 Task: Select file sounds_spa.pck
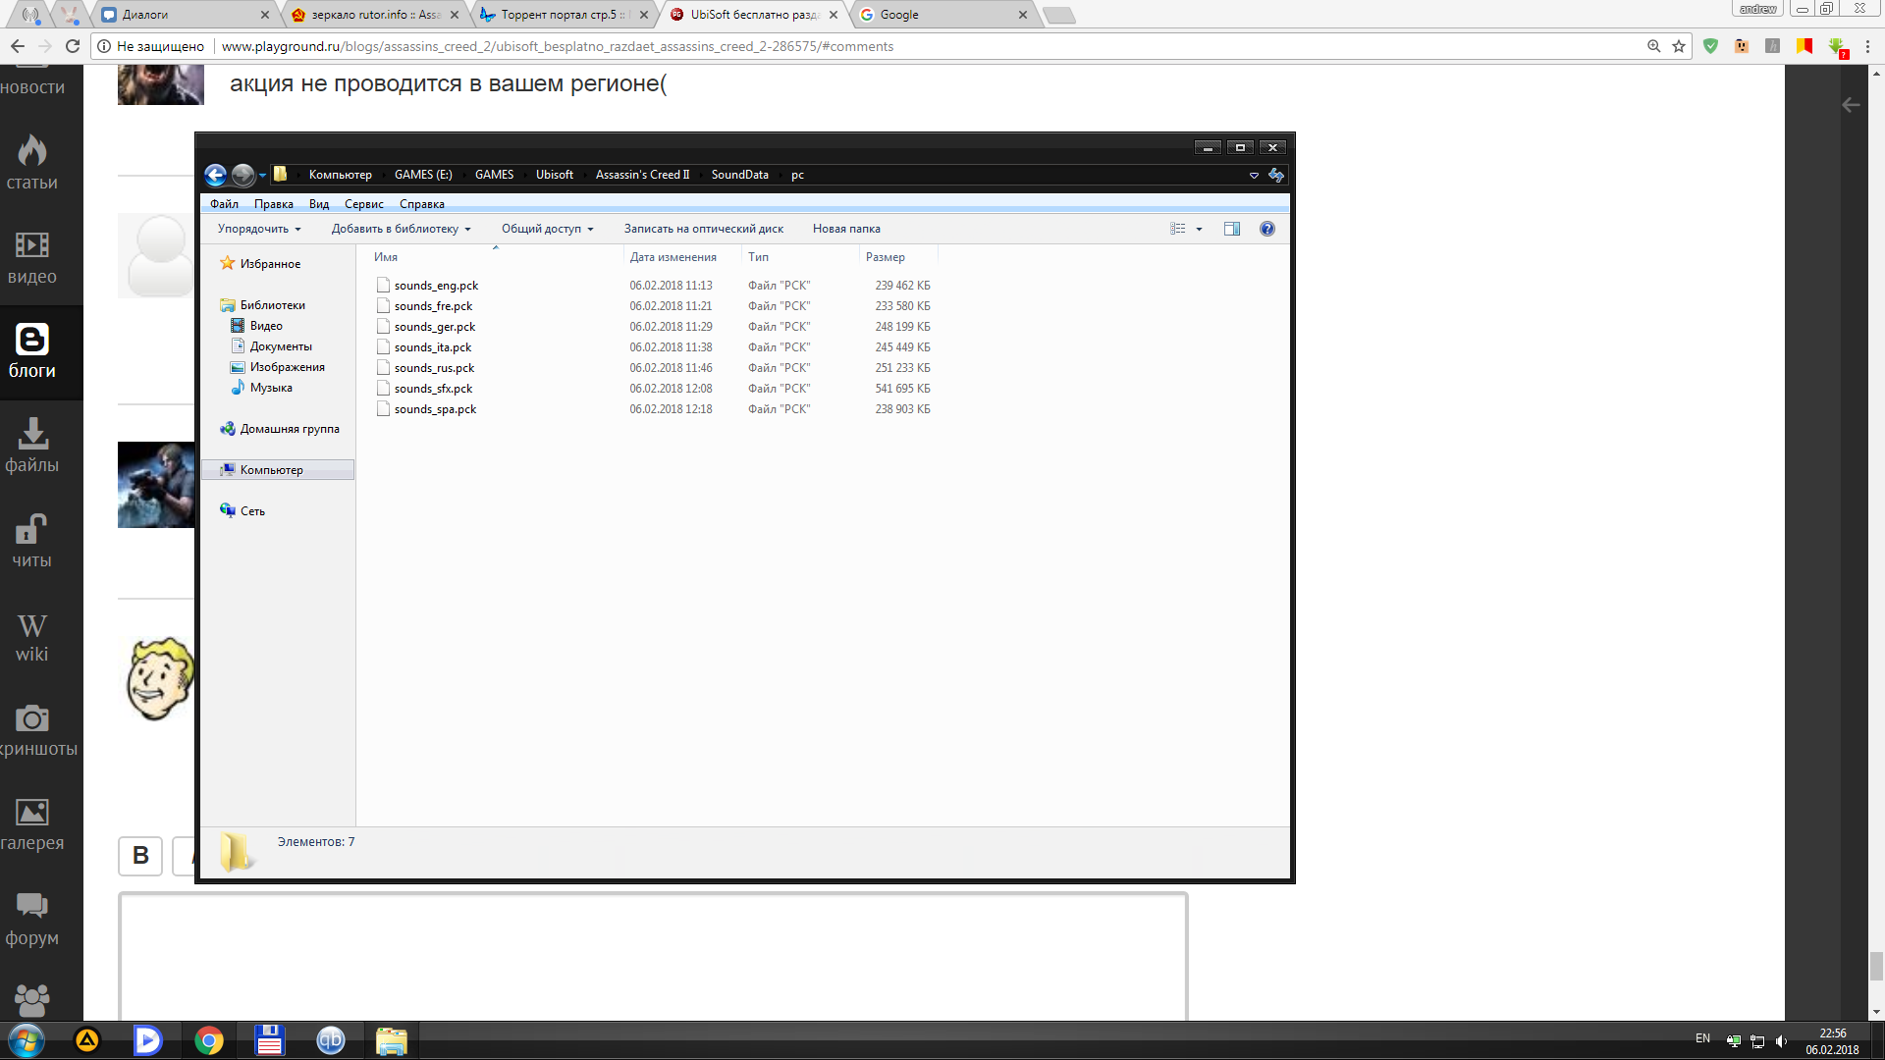pos(426,409)
